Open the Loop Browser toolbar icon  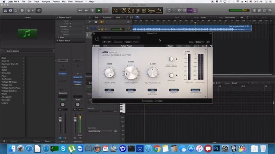pyautogui.click(x=265, y=10)
